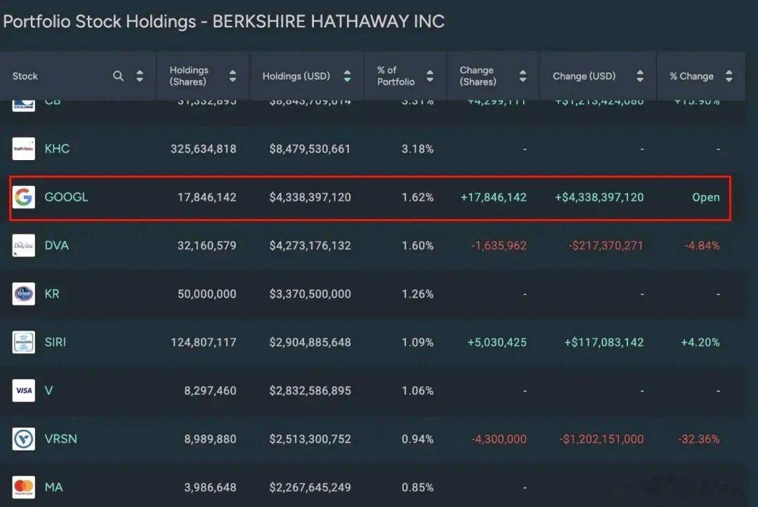Open the SIRI ticker link

(x=55, y=342)
